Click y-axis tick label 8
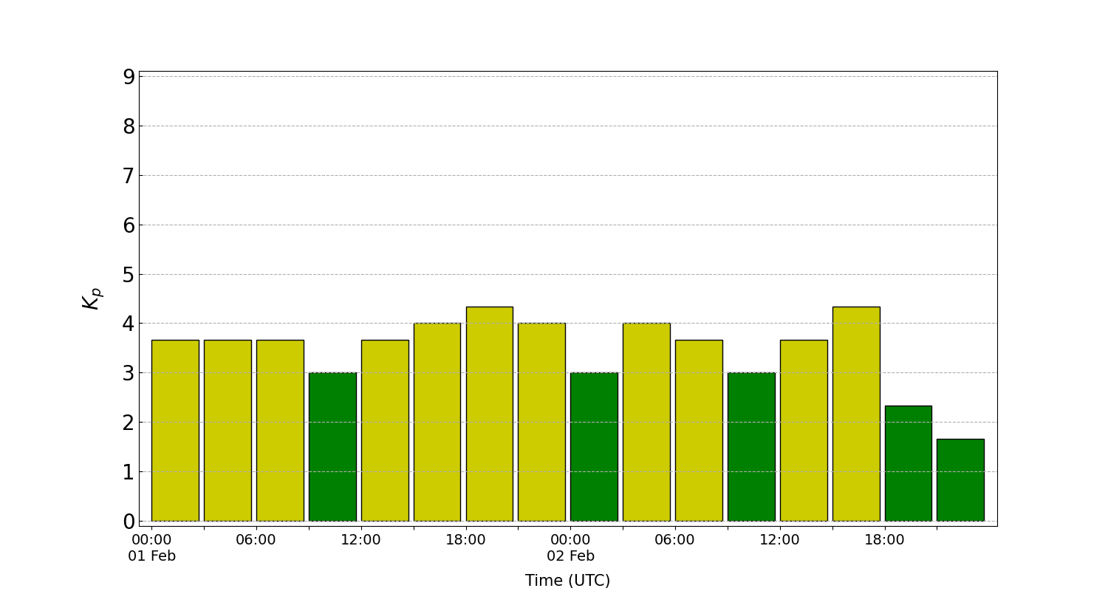Screen dimensions: 1108x591 coord(129,126)
